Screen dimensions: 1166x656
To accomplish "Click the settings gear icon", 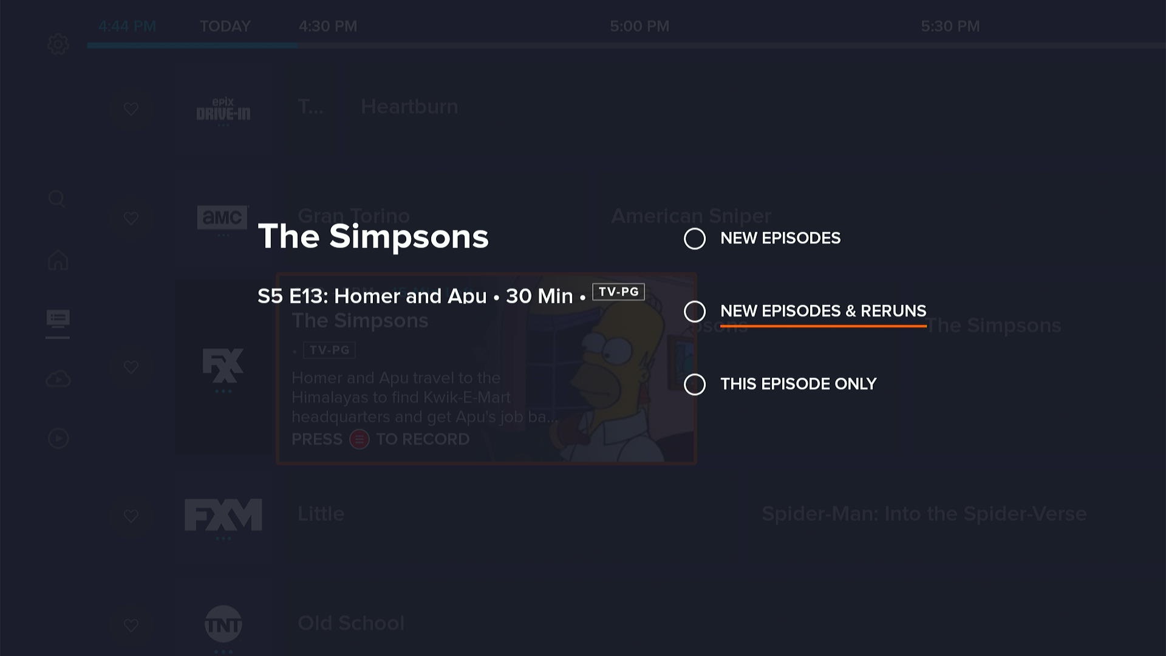I will [58, 44].
